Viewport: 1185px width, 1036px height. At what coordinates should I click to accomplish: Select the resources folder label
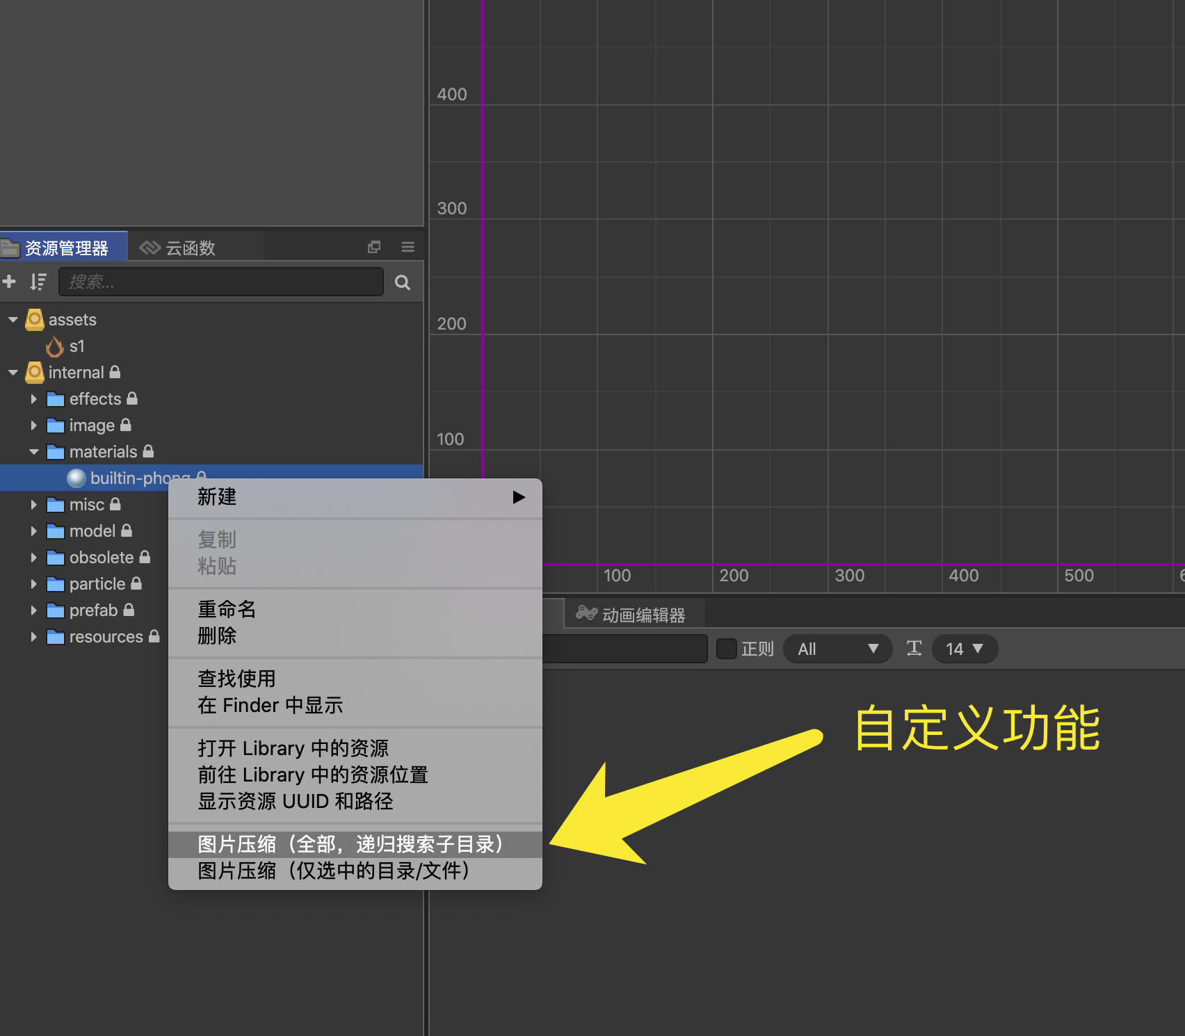tap(106, 637)
